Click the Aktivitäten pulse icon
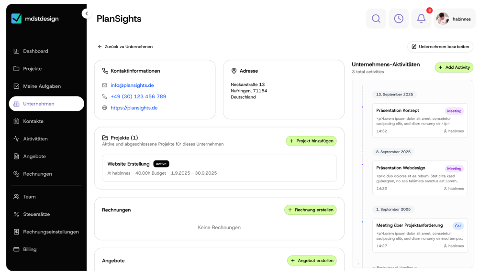 [16, 139]
